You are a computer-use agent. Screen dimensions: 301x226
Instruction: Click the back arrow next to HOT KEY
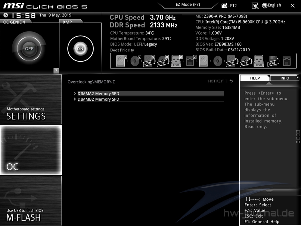coord(231,81)
